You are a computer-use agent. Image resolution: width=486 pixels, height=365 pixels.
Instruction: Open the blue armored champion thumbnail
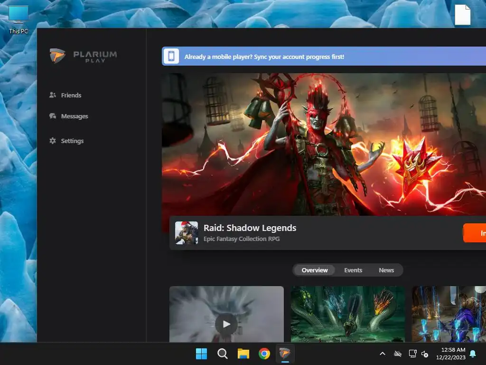(449, 314)
